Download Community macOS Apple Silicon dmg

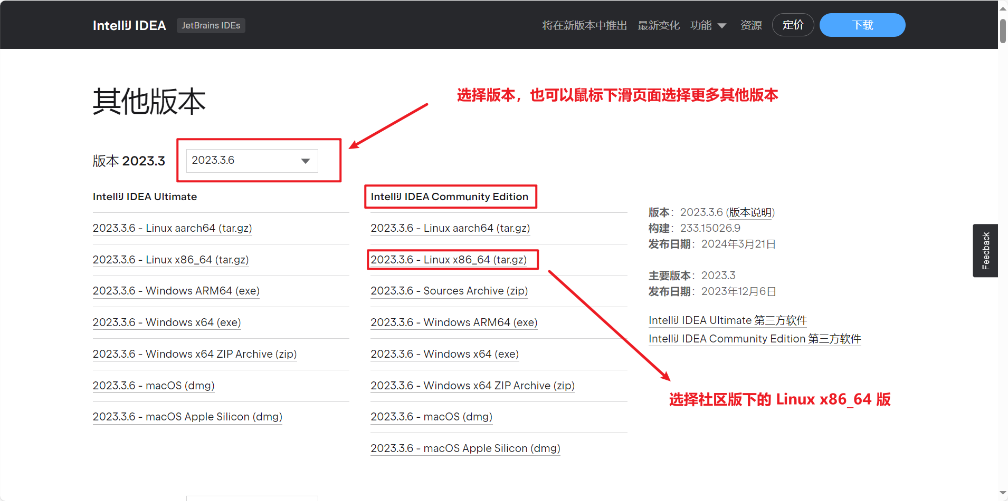(465, 448)
